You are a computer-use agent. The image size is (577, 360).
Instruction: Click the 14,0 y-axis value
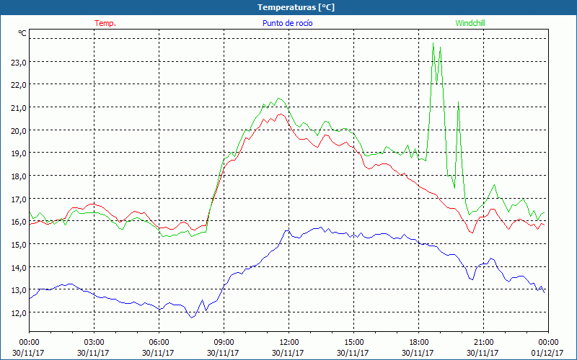19,267
